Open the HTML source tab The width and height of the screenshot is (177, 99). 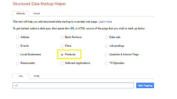click(37, 76)
